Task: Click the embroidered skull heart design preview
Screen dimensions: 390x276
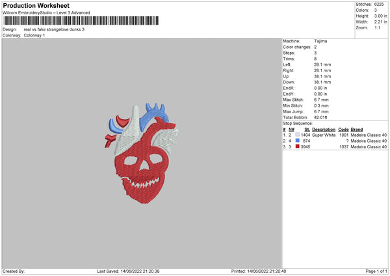Action: coord(141,153)
